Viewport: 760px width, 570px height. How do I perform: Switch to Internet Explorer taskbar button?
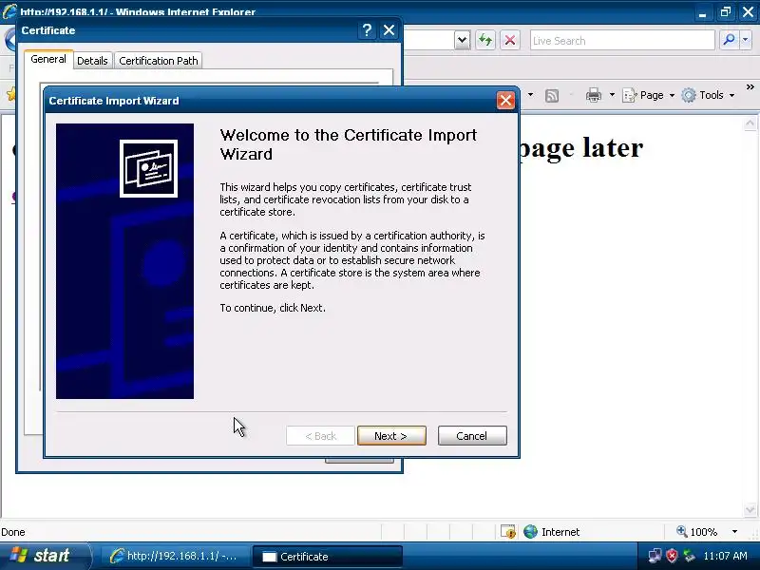[176, 556]
